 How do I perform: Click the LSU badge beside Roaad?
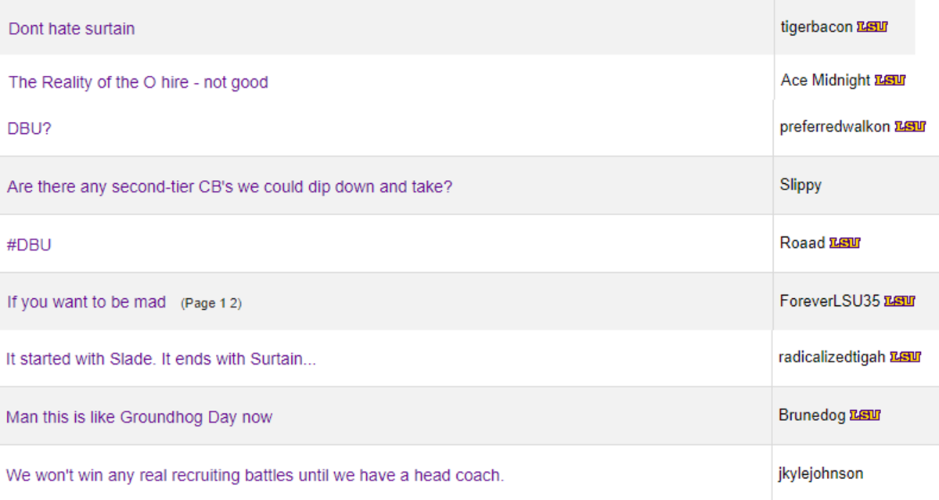(844, 243)
